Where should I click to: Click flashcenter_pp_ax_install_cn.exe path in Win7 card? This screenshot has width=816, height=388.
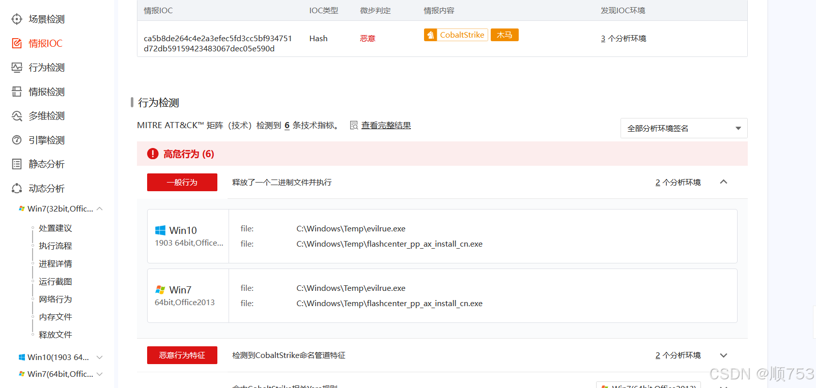coord(389,304)
